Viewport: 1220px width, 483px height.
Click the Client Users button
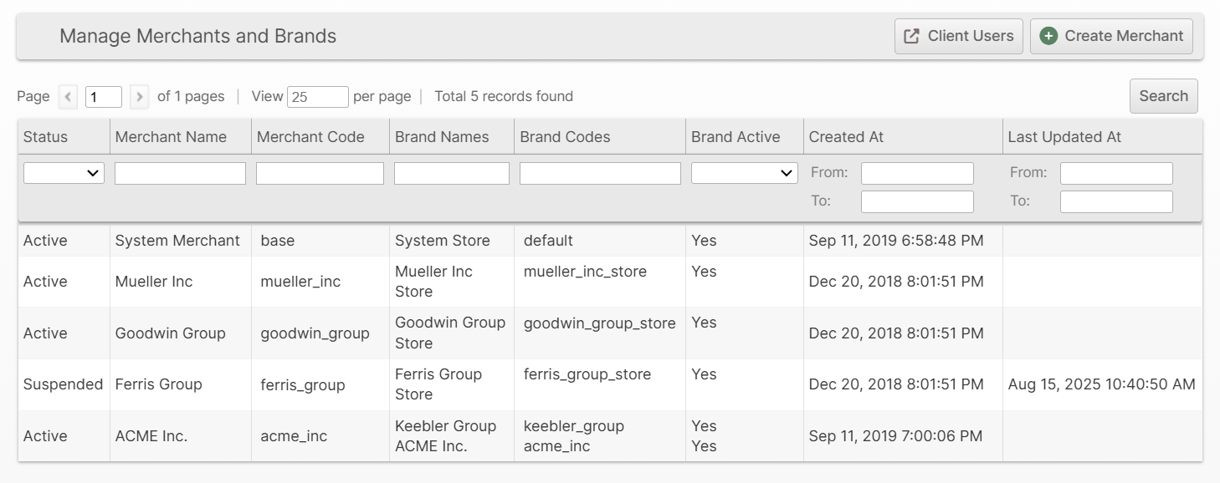coord(958,36)
